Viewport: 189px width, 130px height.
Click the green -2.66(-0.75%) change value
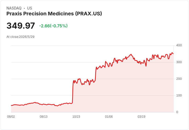pyautogui.click(x=53, y=26)
